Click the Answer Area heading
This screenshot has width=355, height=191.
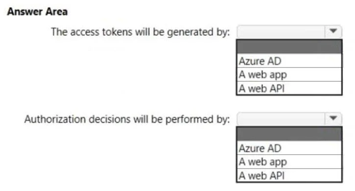coord(37,12)
